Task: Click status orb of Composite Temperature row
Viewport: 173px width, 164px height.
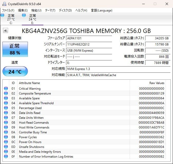Action: pyautogui.click(x=6, y=93)
